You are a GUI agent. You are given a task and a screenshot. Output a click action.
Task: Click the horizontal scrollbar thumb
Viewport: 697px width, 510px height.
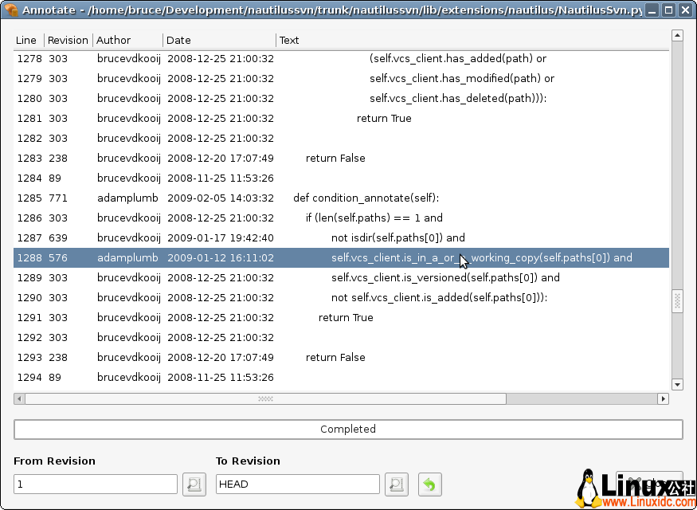[x=263, y=398]
